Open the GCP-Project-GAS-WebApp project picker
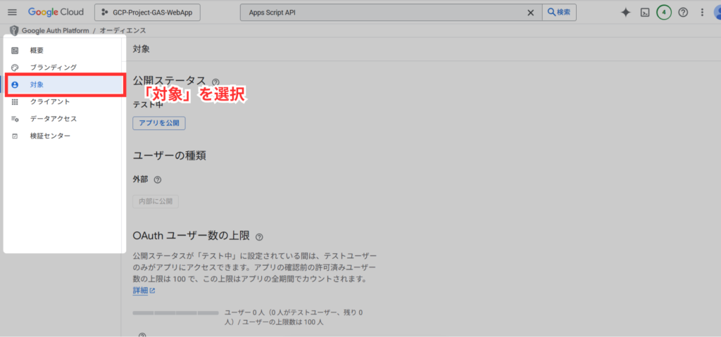721x337 pixels. [x=147, y=13]
